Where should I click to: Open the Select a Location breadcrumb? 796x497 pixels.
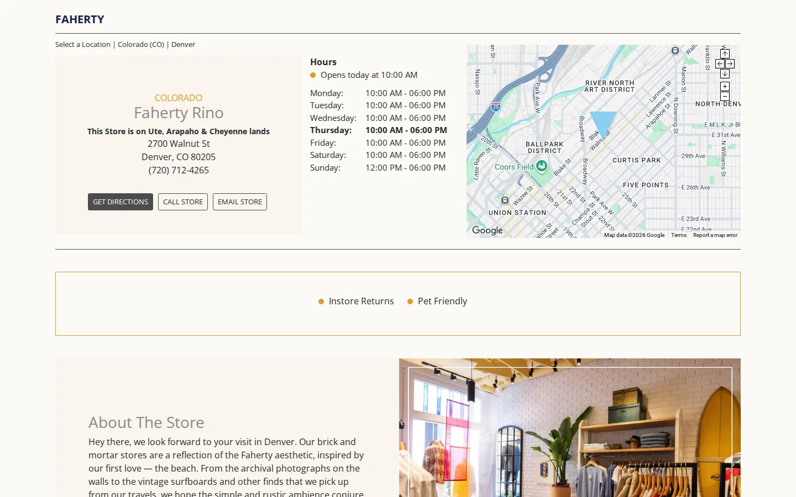pos(83,44)
